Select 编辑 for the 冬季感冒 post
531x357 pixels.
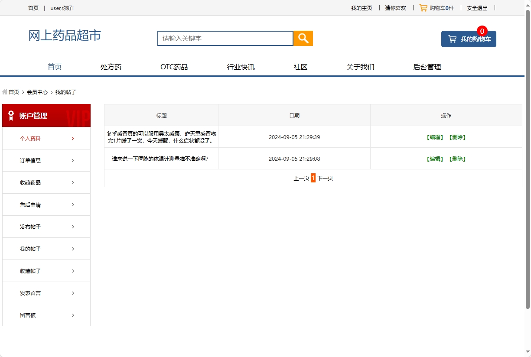click(x=435, y=136)
